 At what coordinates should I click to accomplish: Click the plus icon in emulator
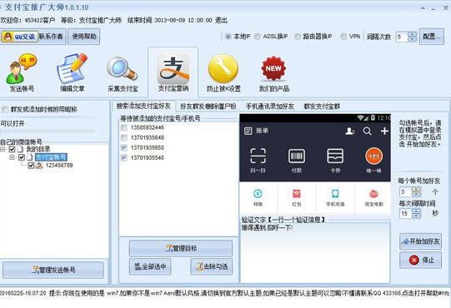[x=384, y=131]
